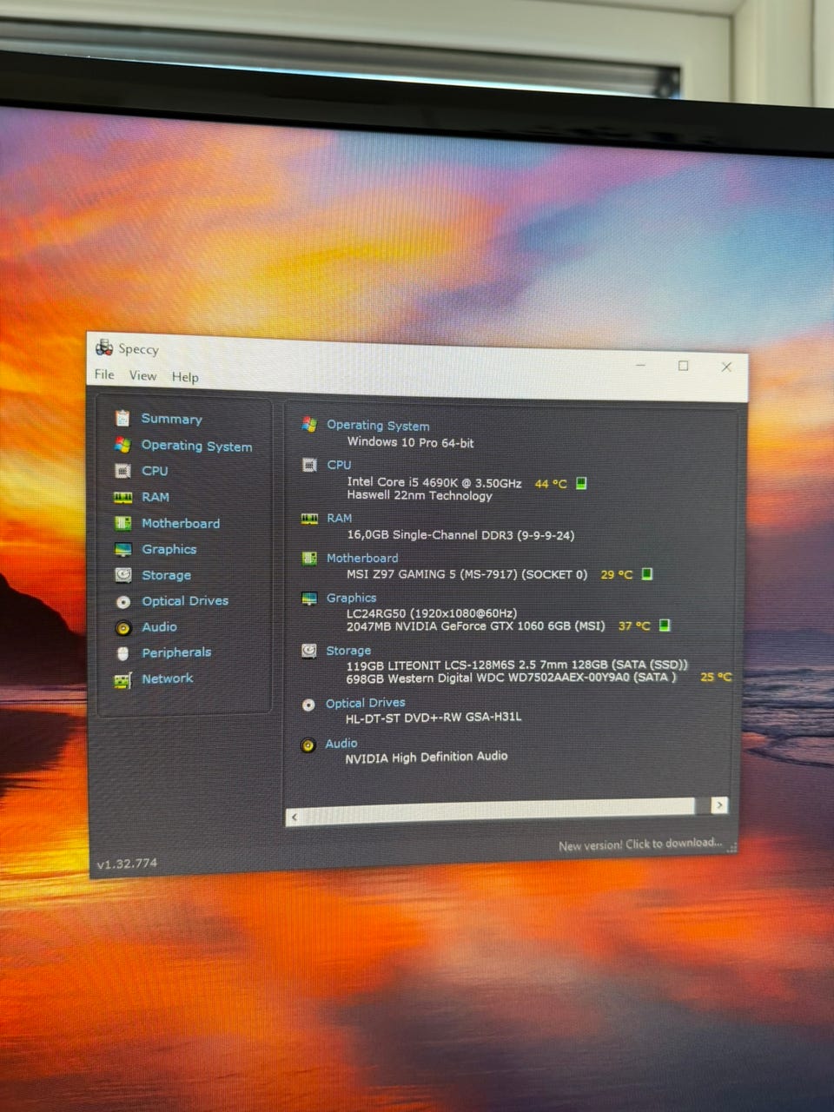Click the Motherboard icon in sidebar

123,523
